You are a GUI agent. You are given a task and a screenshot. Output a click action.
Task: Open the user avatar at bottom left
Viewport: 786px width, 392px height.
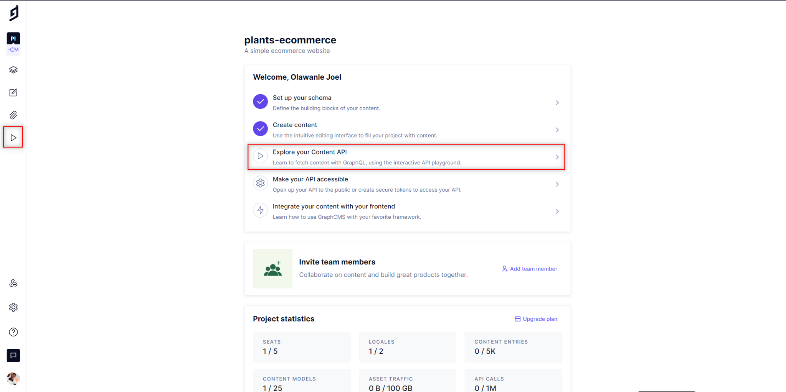pyautogui.click(x=13, y=379)
